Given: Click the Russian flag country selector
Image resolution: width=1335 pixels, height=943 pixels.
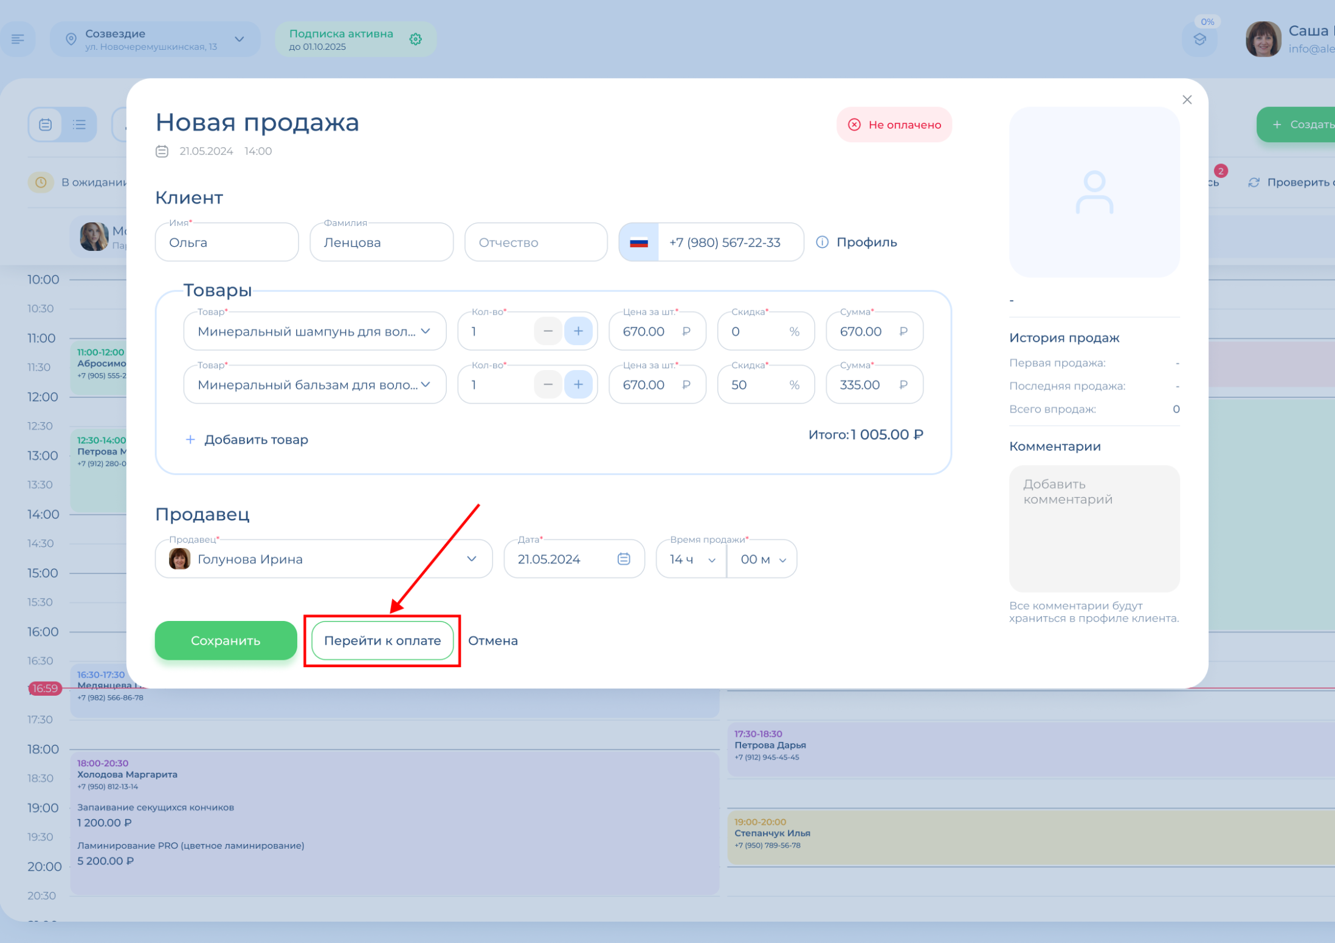Looking at the screenshot, I should coord(638,242).
